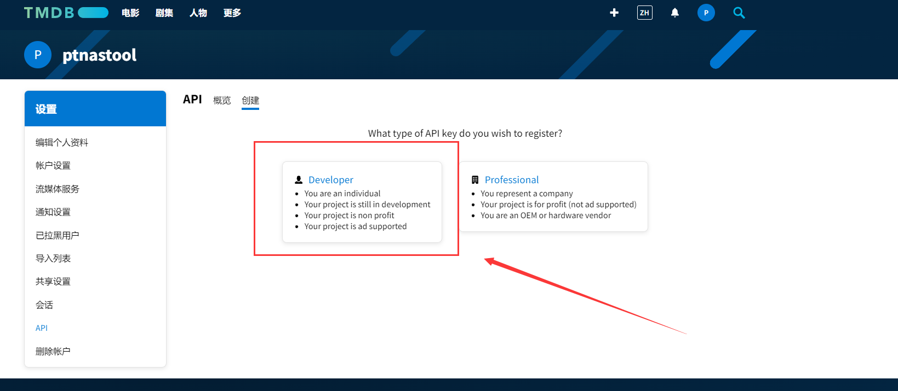This screenshot has height=391, width=898.
Task: Click the TMDB logo
Action: 66,13
